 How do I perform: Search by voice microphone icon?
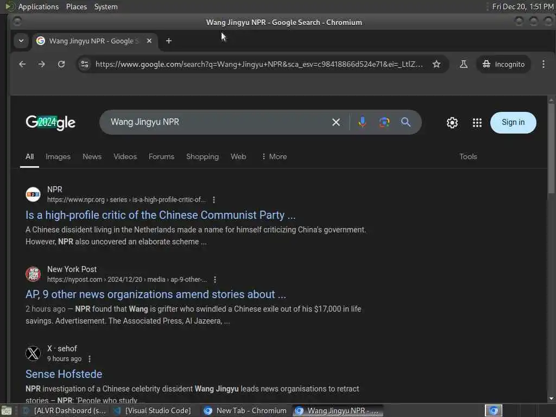tap(362, 122)
